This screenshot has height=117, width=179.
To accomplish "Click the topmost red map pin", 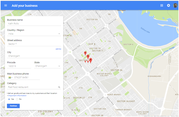I will 85,53.
